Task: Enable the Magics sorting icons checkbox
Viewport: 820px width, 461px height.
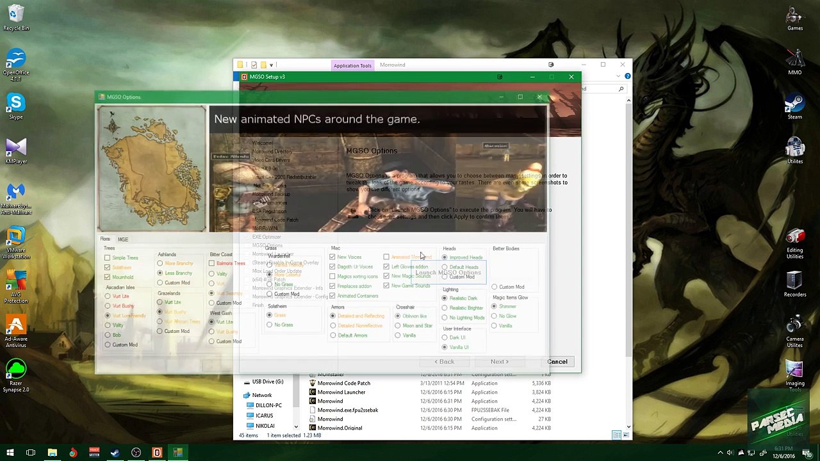Action: (332, 276)
